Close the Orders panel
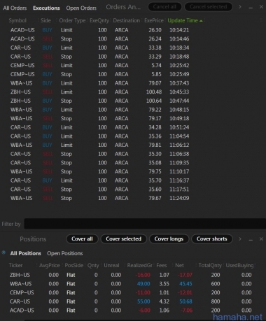266x321 pixels. [261, 7]
